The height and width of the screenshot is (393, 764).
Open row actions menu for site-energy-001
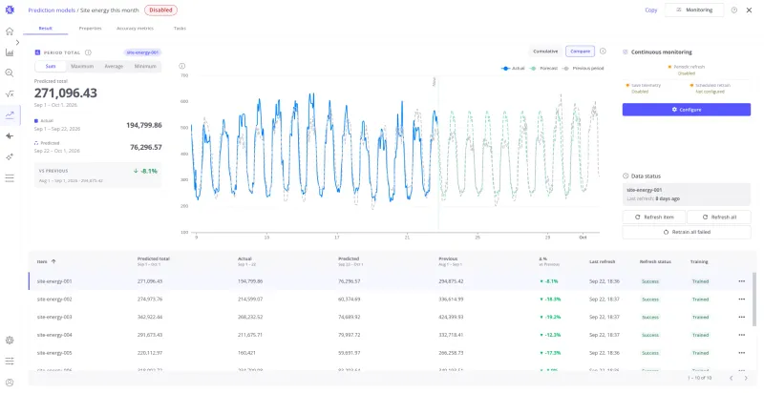742,281
